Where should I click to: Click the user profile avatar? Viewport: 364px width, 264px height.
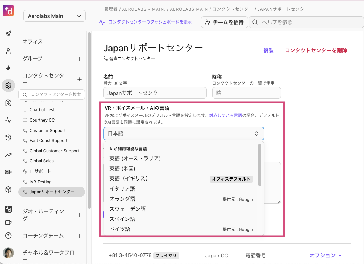8,253
